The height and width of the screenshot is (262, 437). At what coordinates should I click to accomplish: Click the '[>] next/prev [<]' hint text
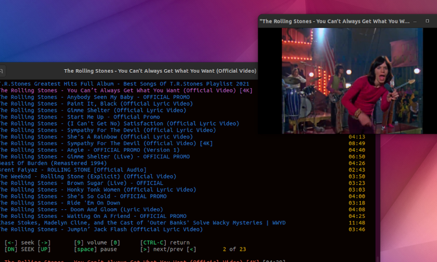click(x=168, y=249)
